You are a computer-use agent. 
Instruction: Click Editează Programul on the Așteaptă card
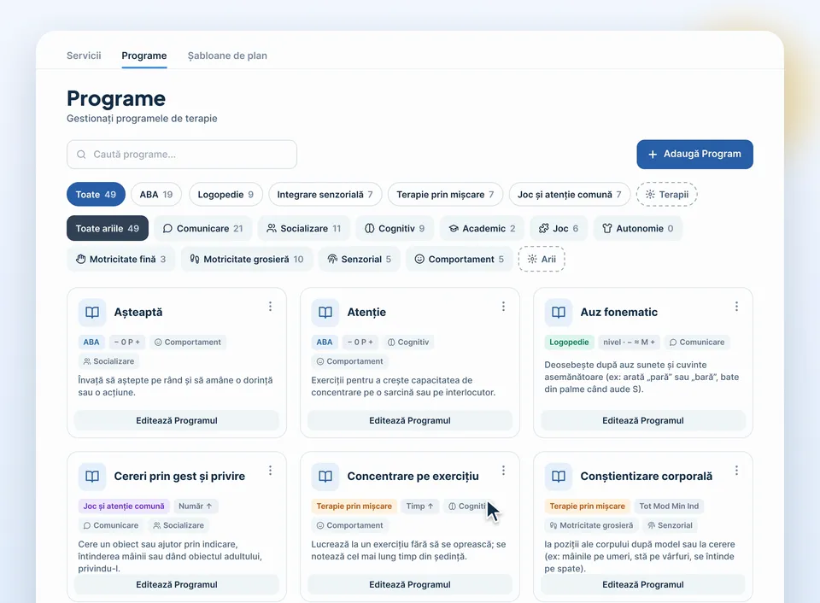click(177, 420)
